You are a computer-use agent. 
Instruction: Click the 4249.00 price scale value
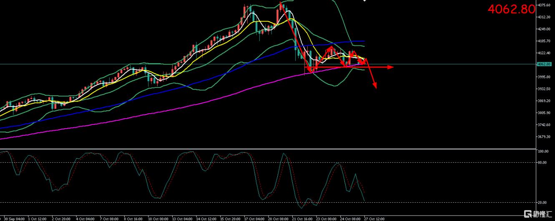click(544, 29)
